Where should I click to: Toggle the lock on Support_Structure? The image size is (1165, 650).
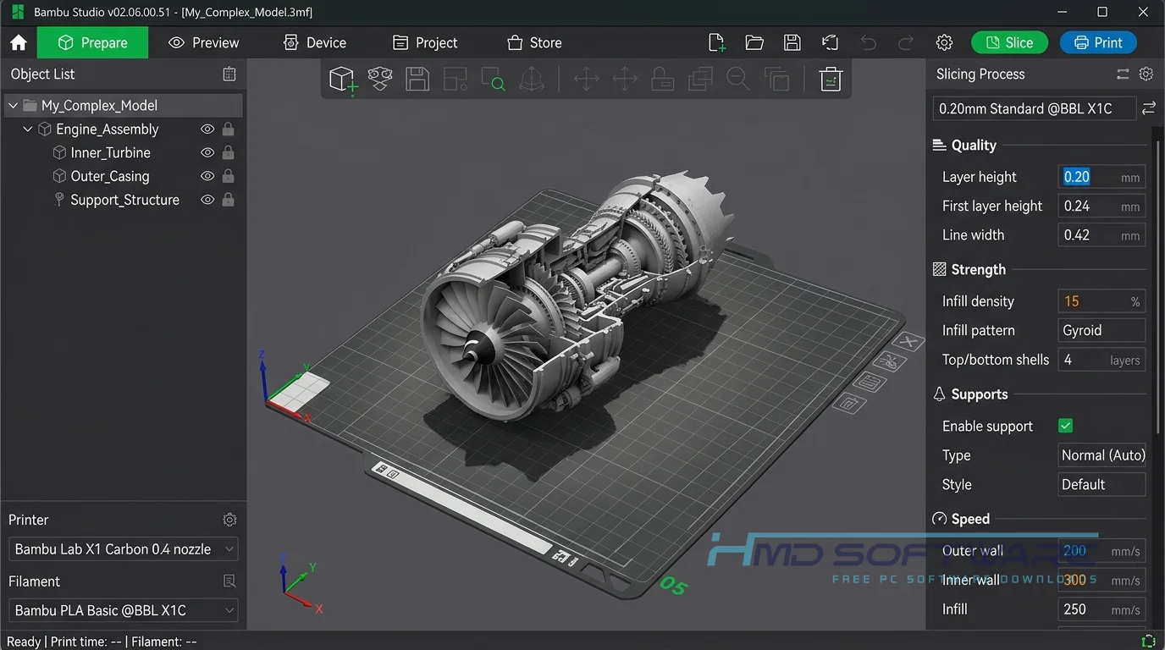coord(228,200)
